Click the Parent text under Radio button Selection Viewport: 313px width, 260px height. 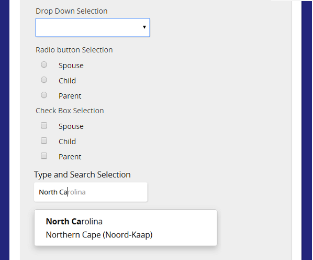pyautogui.click(x=70, y=96)
